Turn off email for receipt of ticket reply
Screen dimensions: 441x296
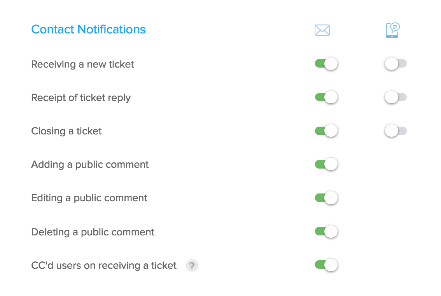click(x=326, y=97)
